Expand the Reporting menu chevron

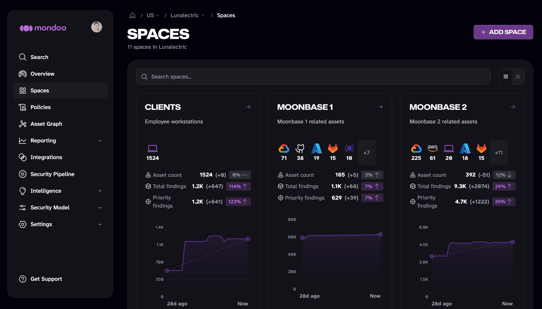pos(100,141)
